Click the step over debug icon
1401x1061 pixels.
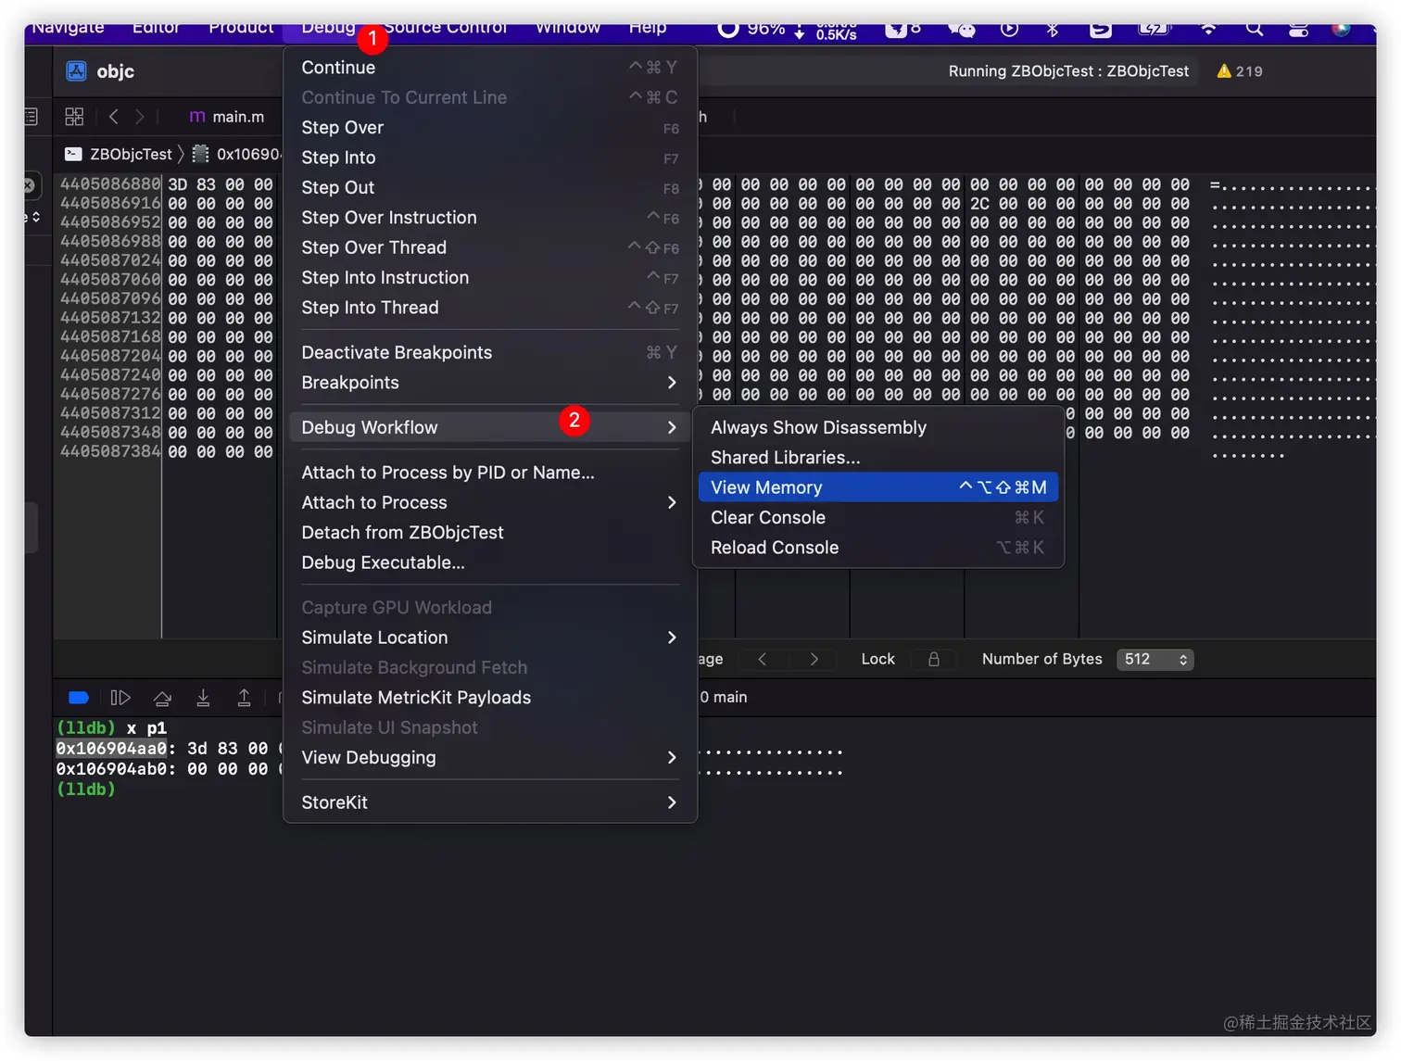[162, 698]
